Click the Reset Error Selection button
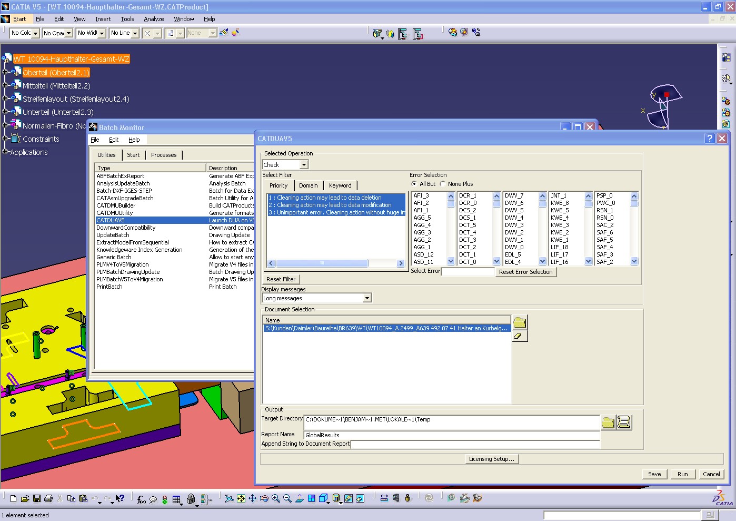736x521 pixels. coord(526,272)
